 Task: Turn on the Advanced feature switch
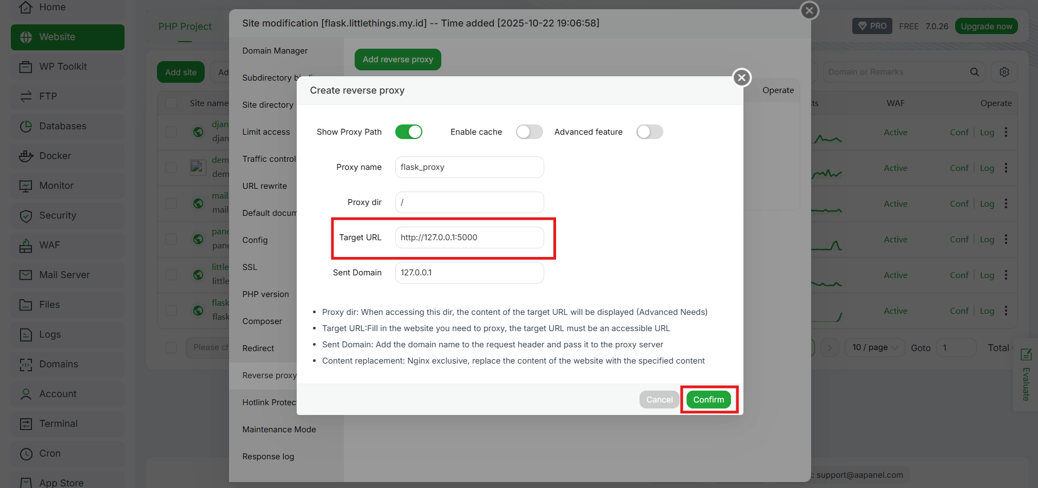tap(649, 132)
